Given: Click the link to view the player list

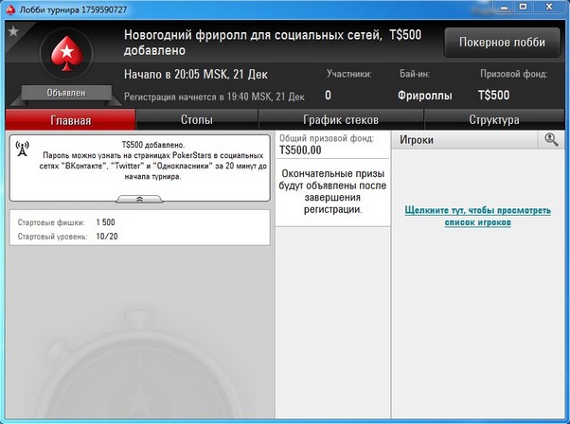Looking at the screenshot, I should coord(477,216).
